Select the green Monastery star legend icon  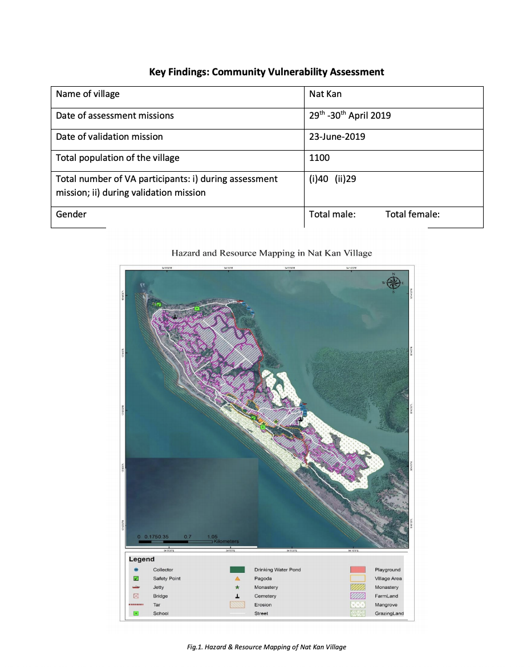237,587
